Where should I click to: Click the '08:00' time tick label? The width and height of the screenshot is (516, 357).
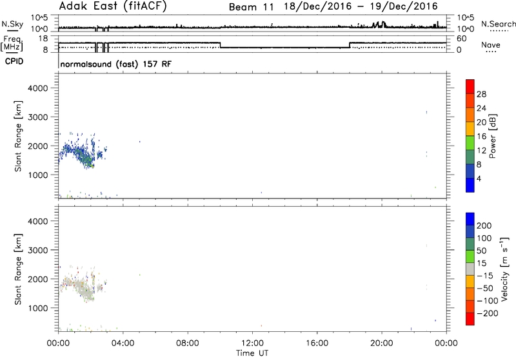point(187,343)
